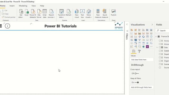Switch to the Home ribbon tab
Screen dimensions: 169x95
(x=2, y=6)
